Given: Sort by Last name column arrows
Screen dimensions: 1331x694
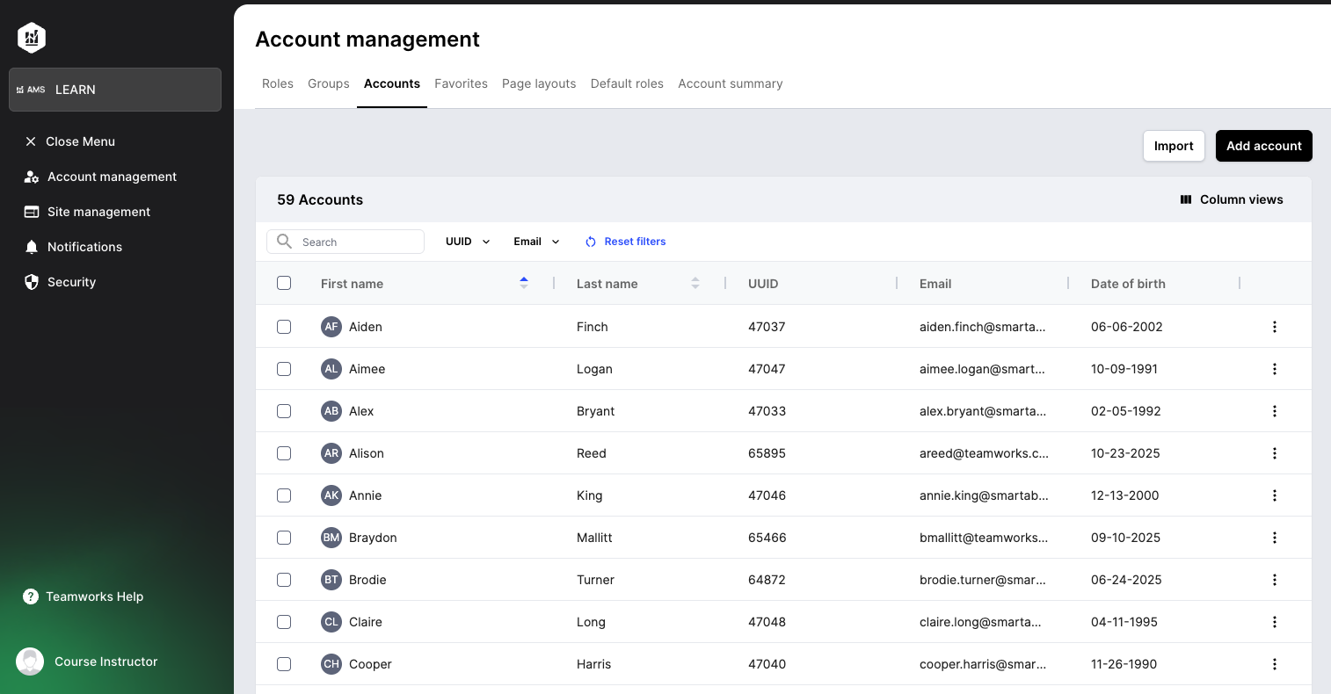Looking at the screenshot, I should (695, 283).
